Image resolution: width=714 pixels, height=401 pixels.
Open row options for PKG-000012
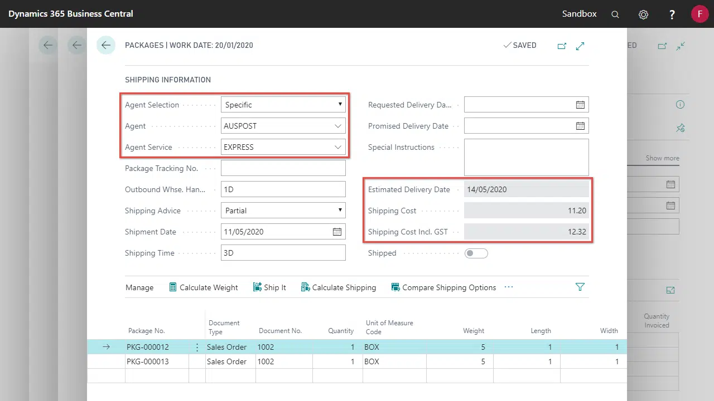tap(197, 347)
